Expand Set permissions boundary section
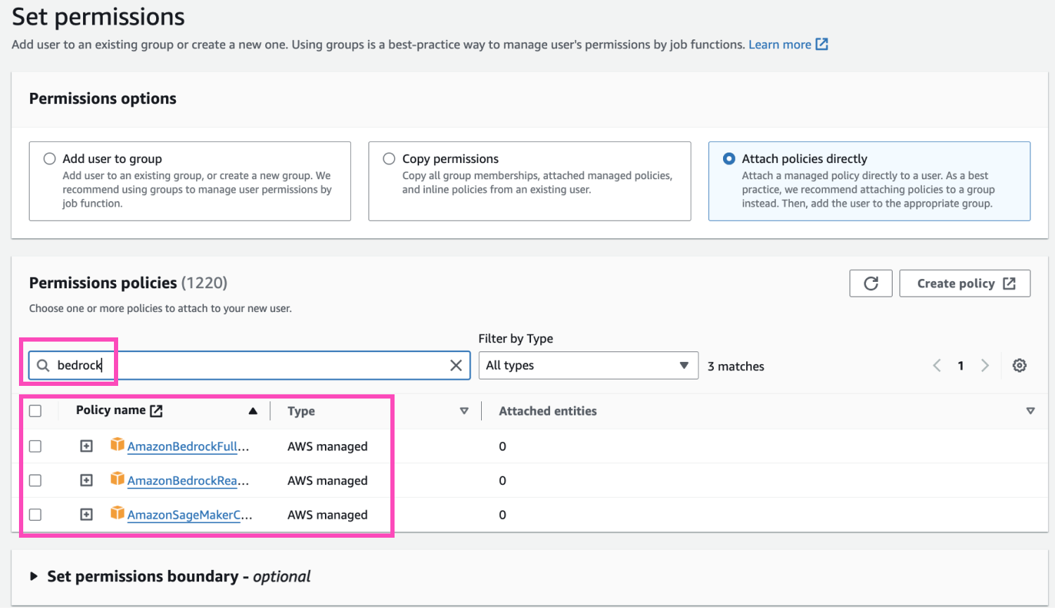 (34, 576)
